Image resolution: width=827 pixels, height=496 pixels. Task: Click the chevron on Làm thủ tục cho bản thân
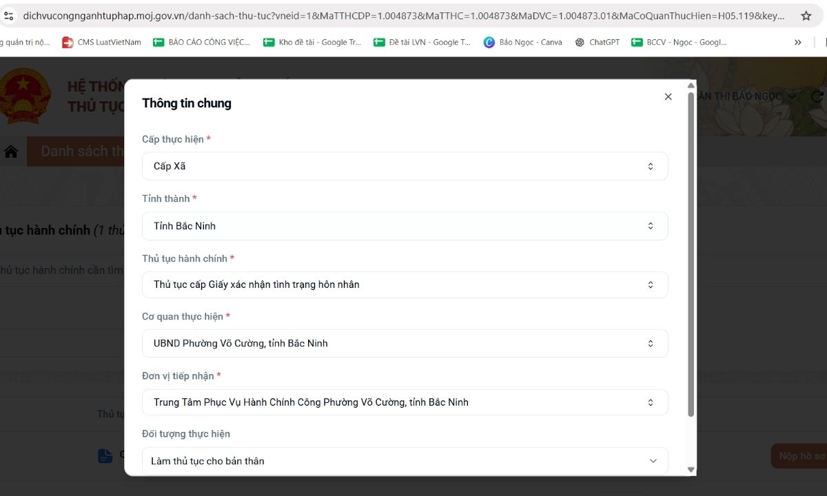click(x=653, y=461)
